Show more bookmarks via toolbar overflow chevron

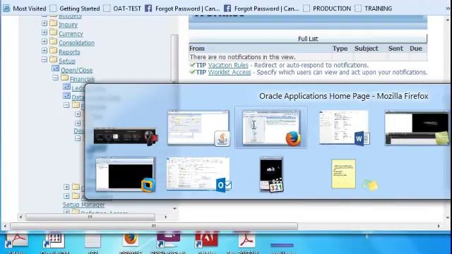[x=448, y=8]
